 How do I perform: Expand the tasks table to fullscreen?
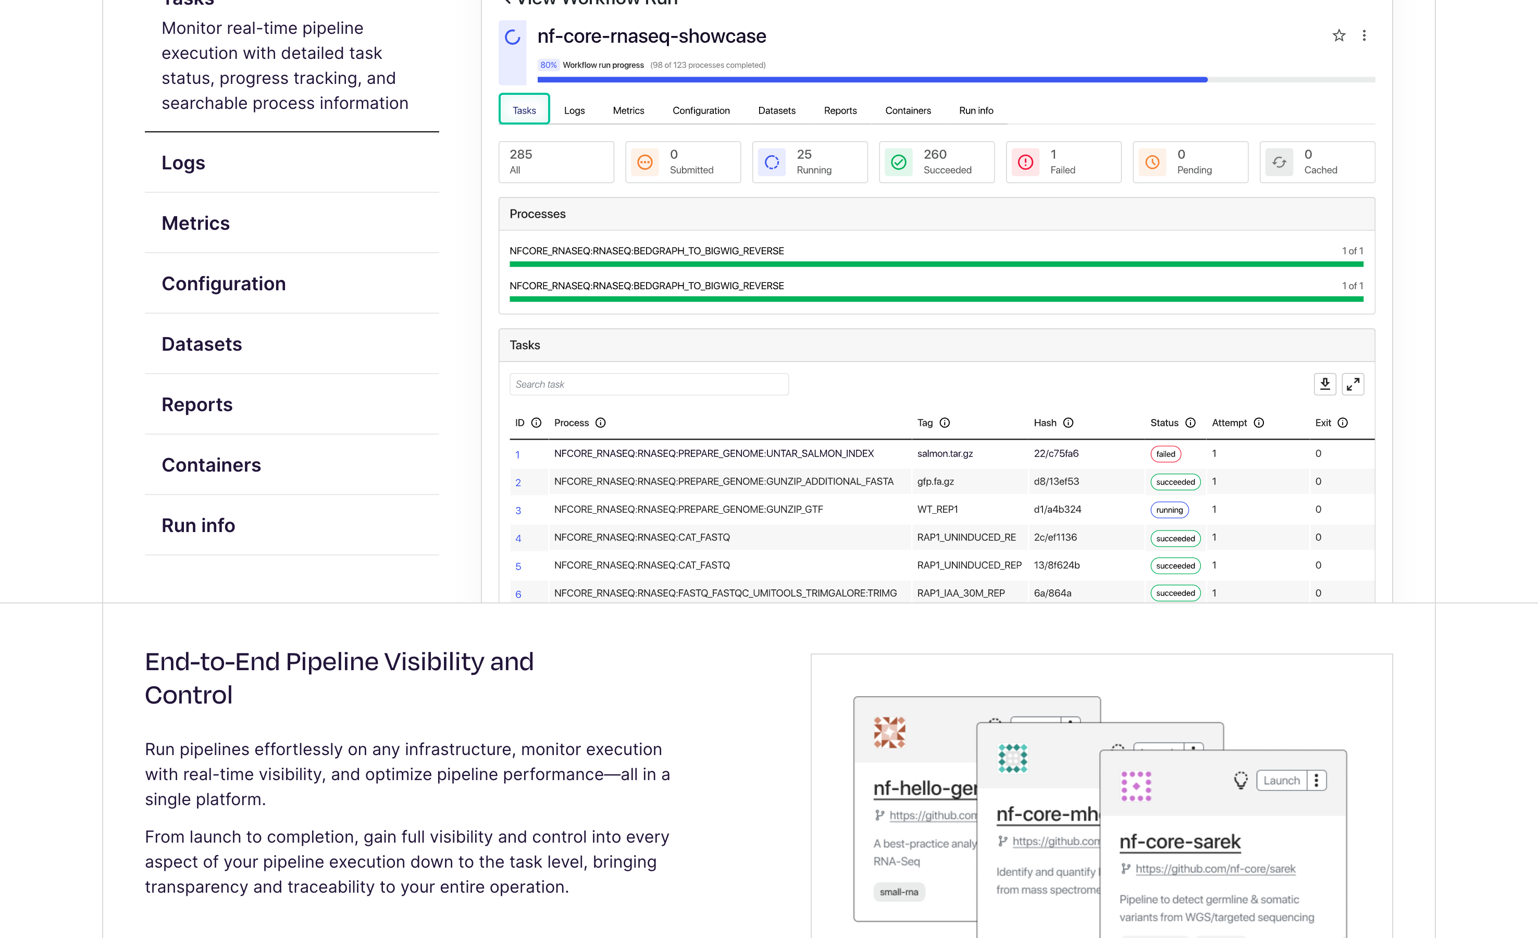coord(1353,384)
